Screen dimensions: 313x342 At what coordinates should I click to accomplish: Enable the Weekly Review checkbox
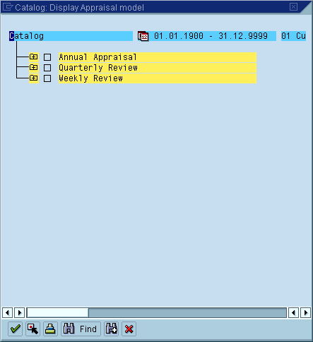pos(47,78)
